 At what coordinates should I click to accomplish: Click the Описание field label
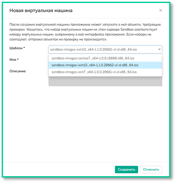[18, 71]
